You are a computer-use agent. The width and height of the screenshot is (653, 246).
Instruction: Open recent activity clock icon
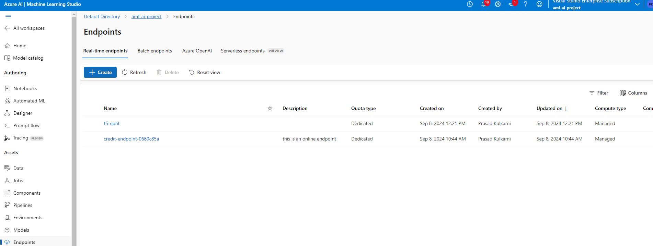(x=470, y=4)
